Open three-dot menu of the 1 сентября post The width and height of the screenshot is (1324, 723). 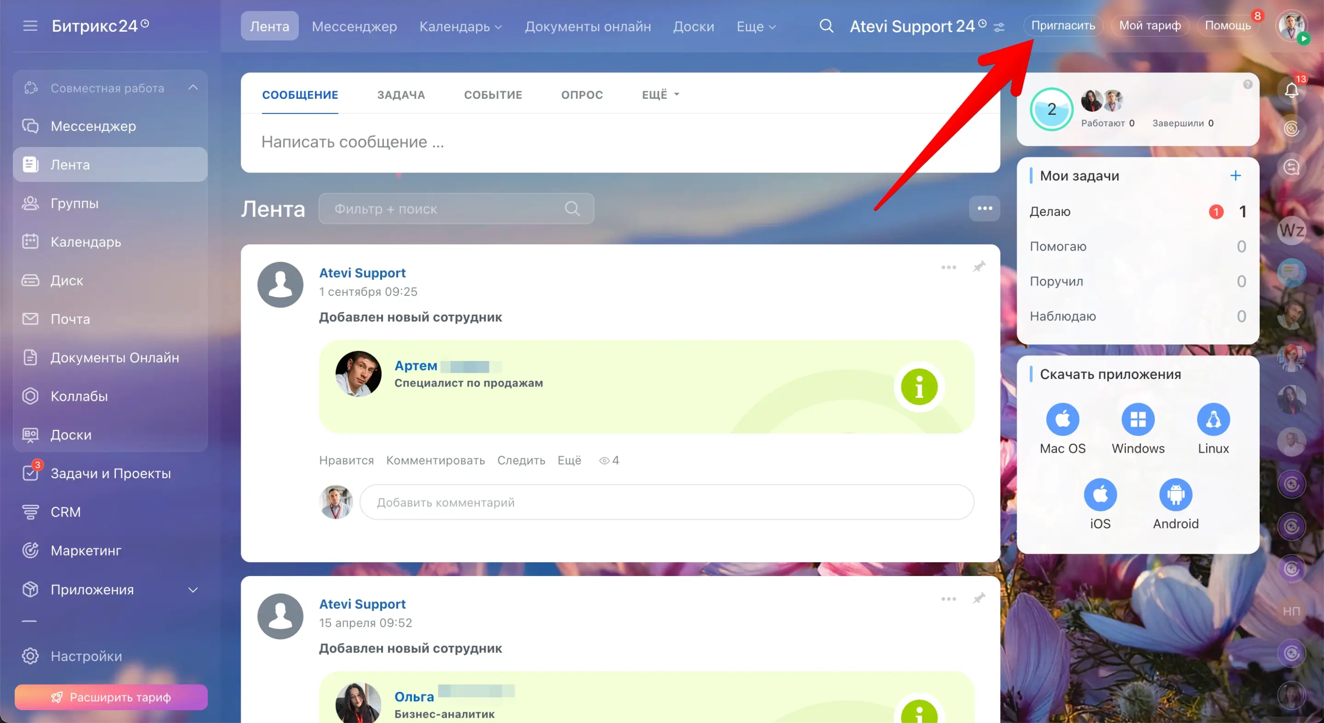(948, 267)
